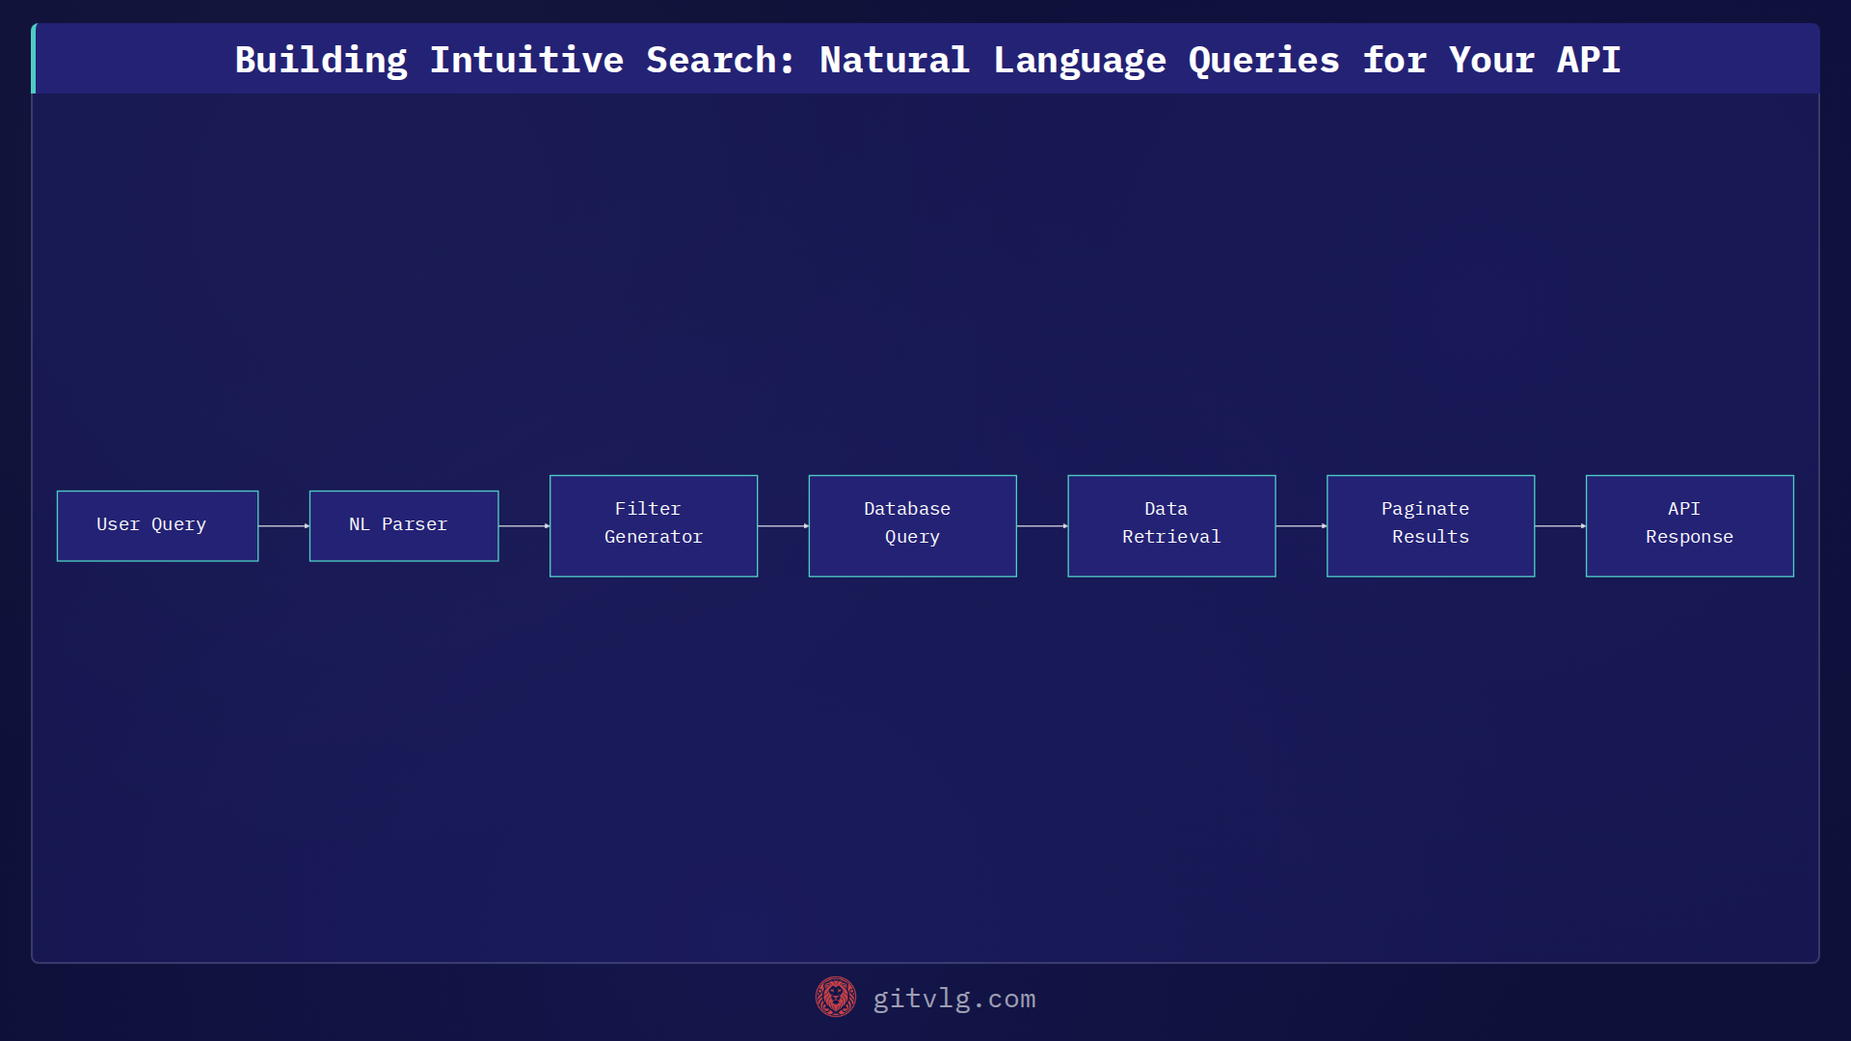Select the Paginate Results node
This screenshot has width=1851, height=1041.
click(1431, 526)
